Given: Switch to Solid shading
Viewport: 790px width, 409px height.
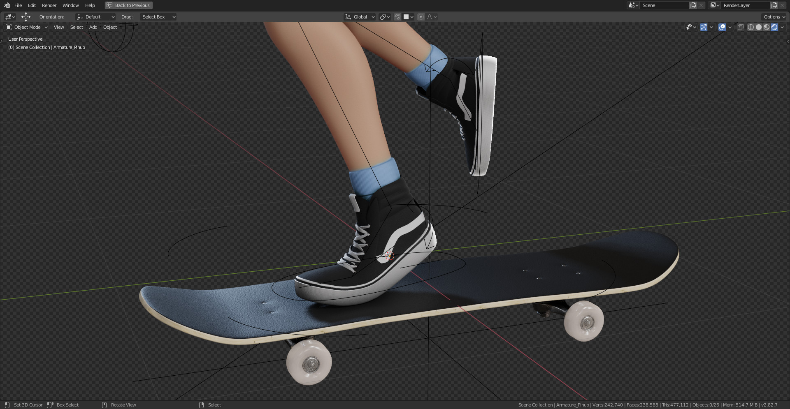Looking at the screenshot, I should (x=759, y=27).
